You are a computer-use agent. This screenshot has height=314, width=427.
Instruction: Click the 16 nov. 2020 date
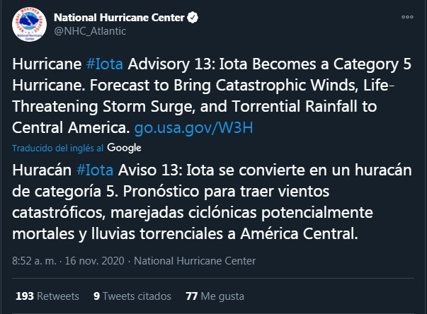pyautogui.click(x=94, y=261)
